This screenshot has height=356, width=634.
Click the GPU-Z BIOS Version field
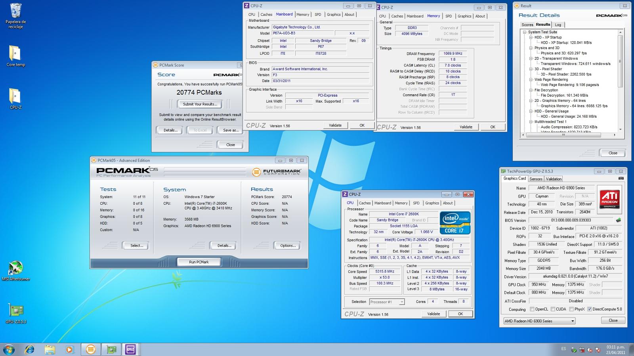coord(571,220)
